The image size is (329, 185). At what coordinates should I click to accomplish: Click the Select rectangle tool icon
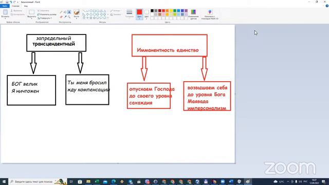pos(32,12)
